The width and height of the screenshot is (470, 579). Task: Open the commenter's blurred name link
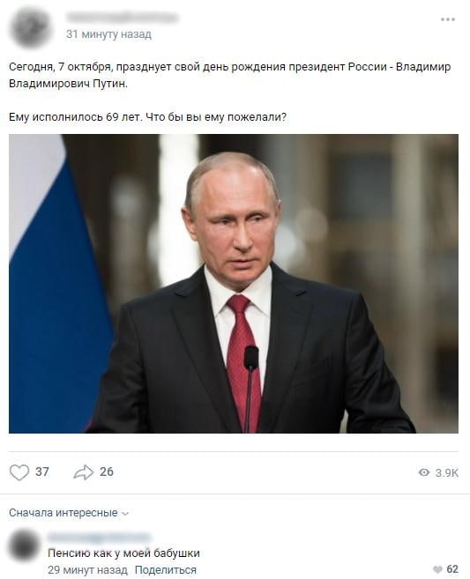(100, 538)
